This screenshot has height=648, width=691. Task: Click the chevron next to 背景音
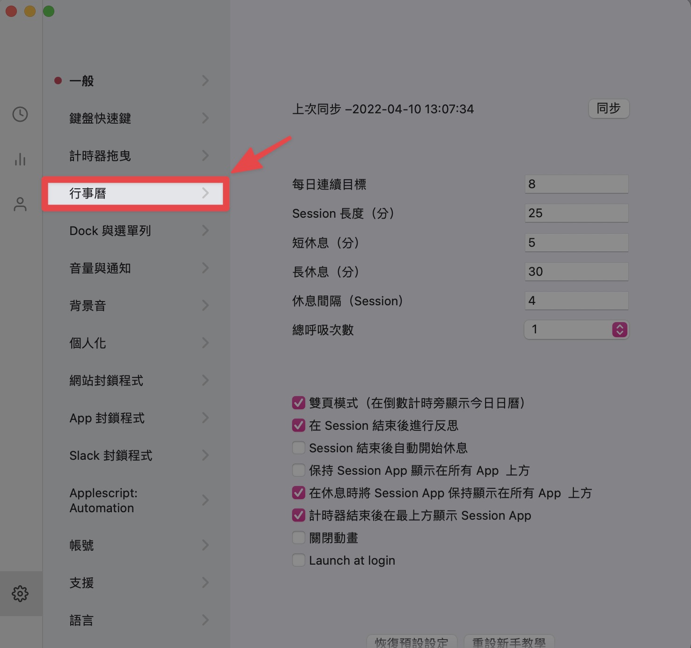click(206, 305)
